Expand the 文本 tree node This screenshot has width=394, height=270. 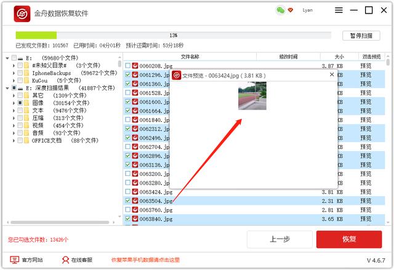click(x=13, y=111)
